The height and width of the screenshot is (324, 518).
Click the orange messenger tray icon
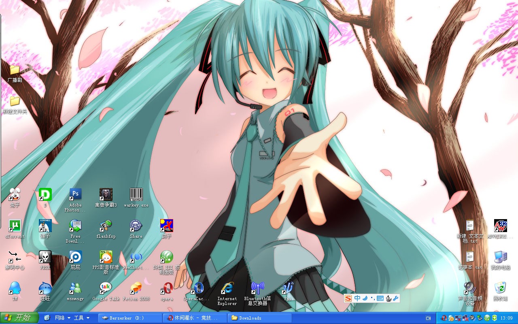[x=451, y=318]
